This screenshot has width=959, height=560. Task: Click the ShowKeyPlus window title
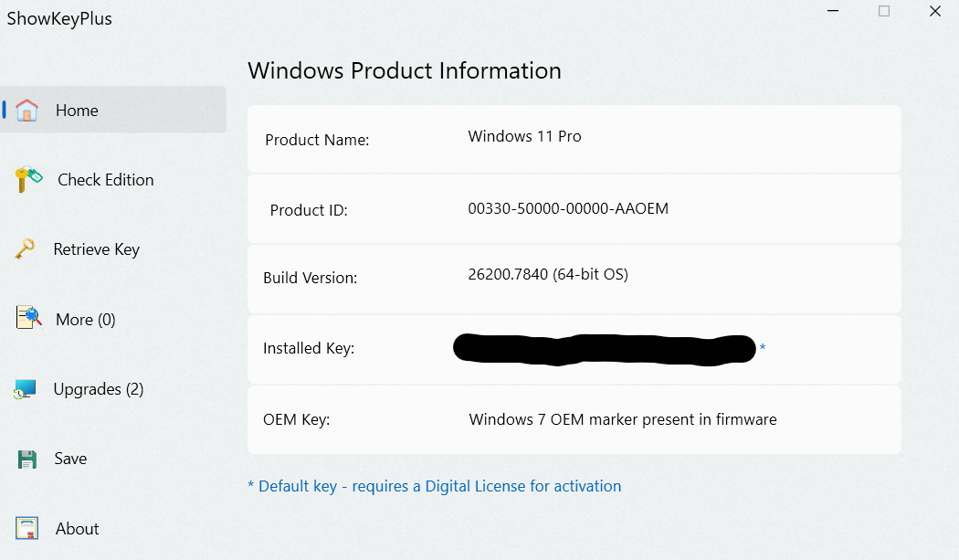pos(59,18)
